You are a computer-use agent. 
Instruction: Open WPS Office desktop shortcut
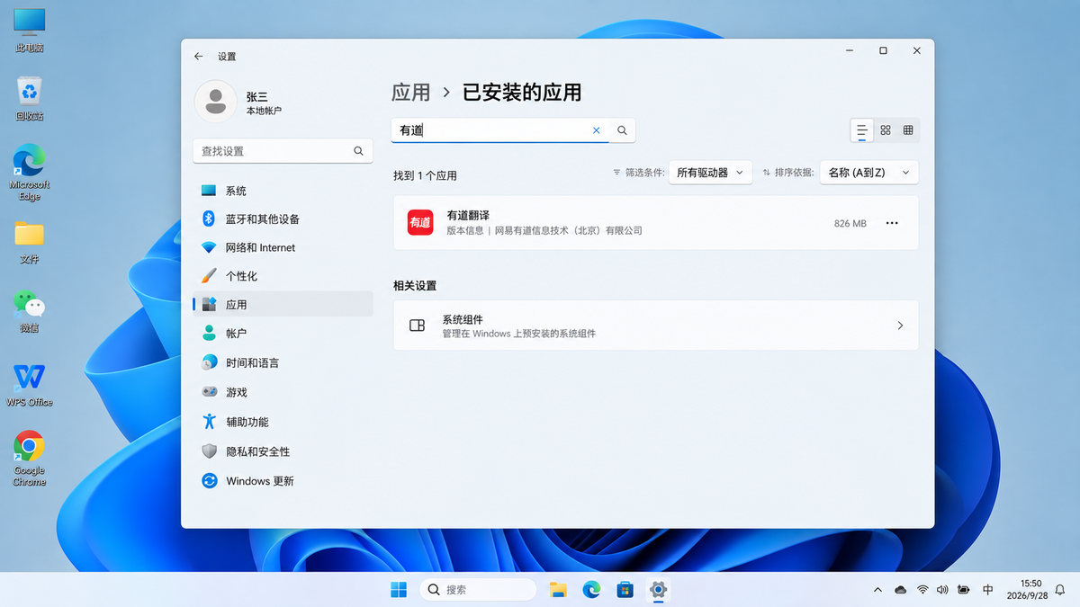(30, 385)
